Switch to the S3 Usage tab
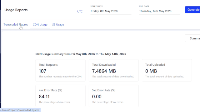The image size is (200, 112). (58, 25)
